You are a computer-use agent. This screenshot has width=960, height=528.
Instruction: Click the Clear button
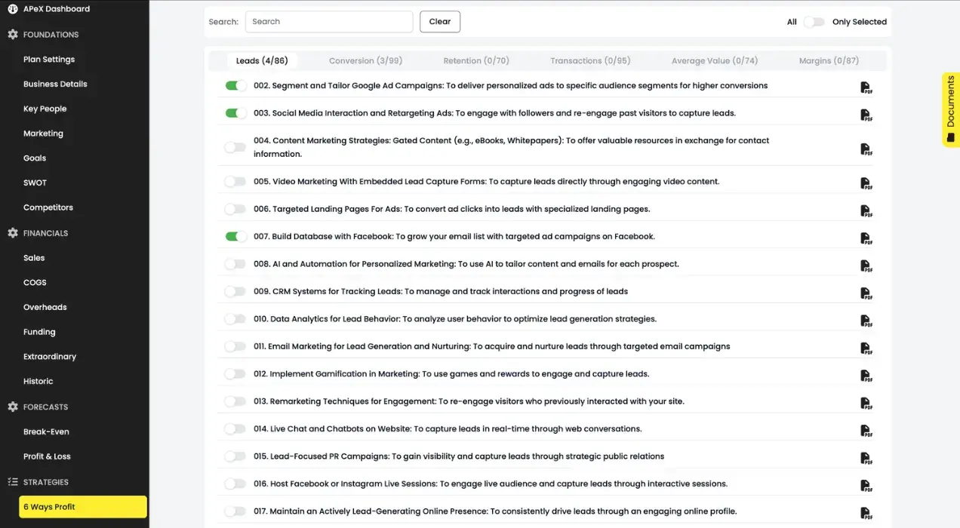(440, 22)
